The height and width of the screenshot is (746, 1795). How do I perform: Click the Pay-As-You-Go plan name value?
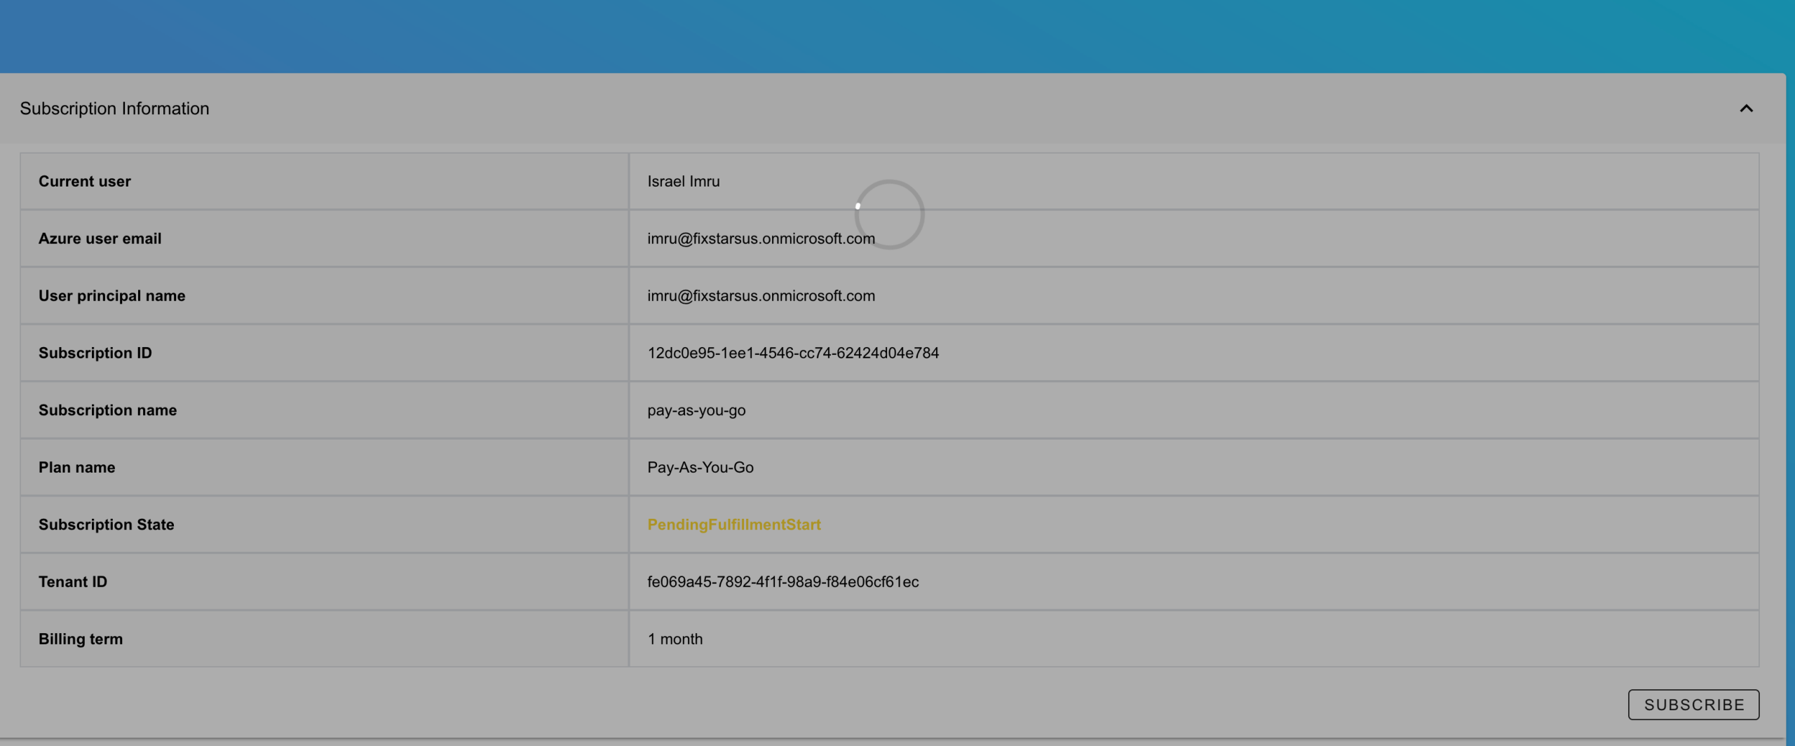click(700, 468)
